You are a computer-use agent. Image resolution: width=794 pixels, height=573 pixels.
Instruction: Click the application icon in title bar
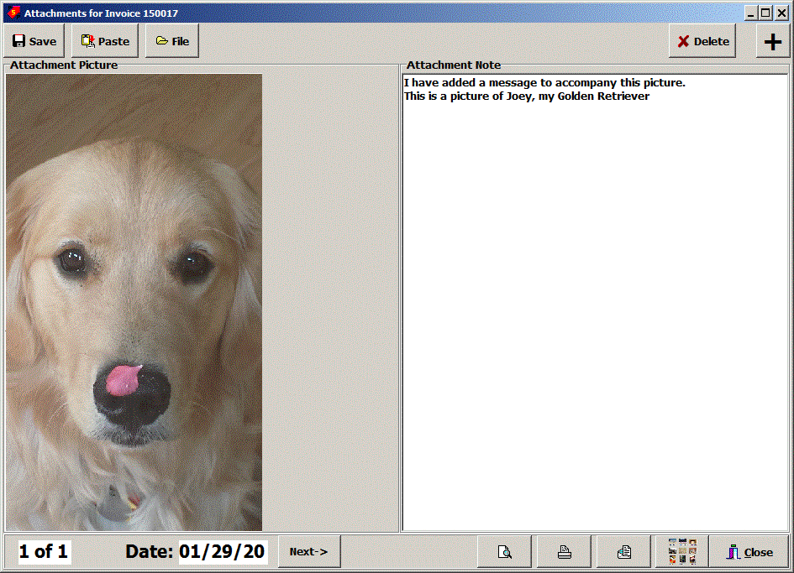click(x=13, y=13)
